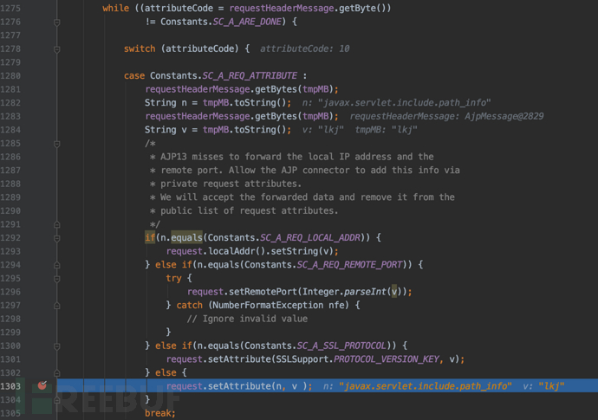The width and height of the screenshot is (598, 420).
Task: Click inline hint 'attributeCode: 10'
Action: point(305,48)
